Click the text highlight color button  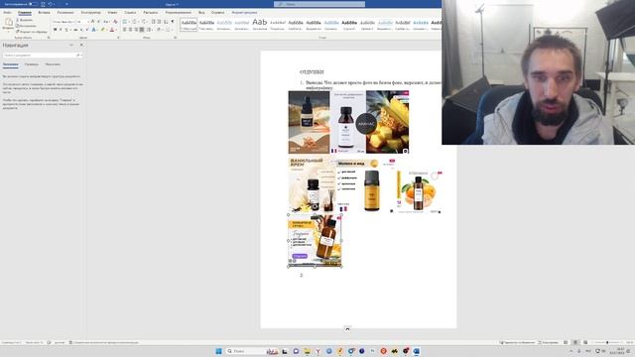coord(102,30)
